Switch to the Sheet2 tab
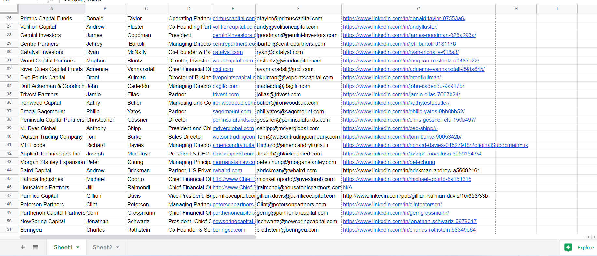 coord(102,247)
